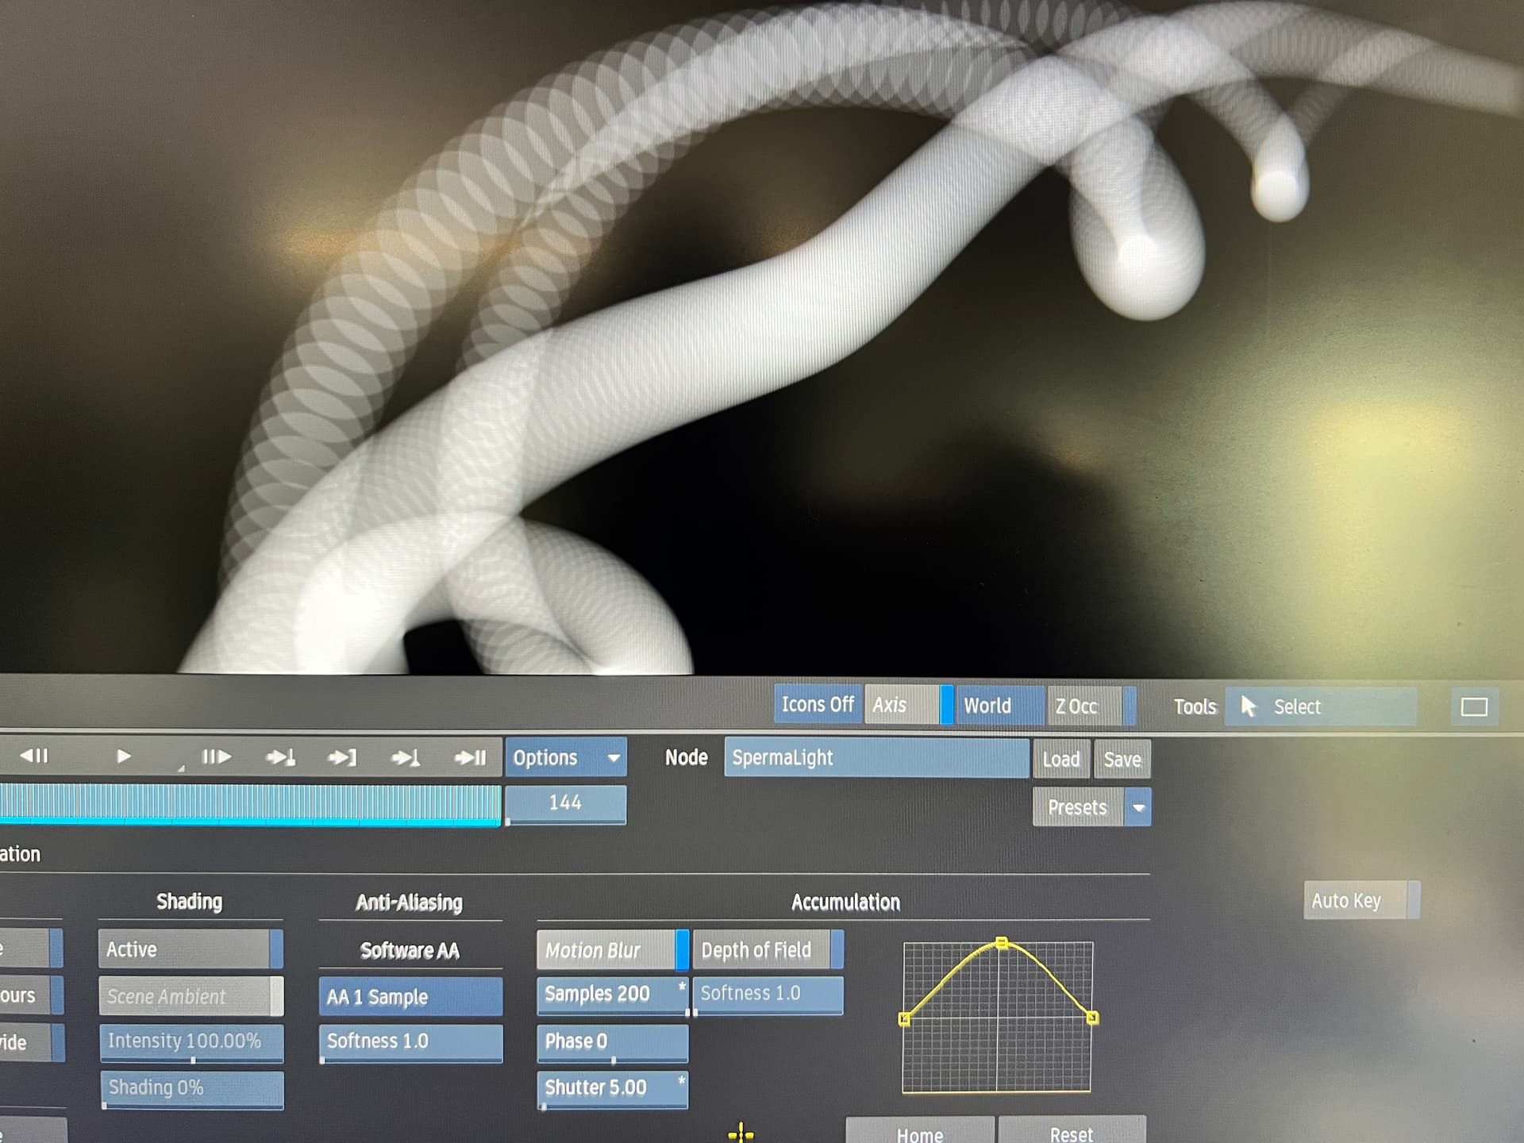Click the step forward frame icon
Image resolution: width=1524 pixels, height=1143 pixels.
click(217, 756)
